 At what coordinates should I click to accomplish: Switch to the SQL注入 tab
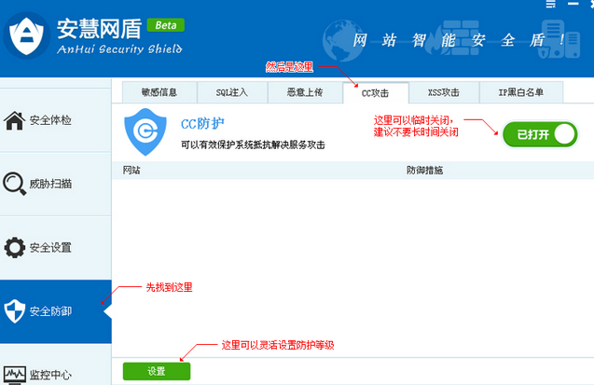coord(232,92)
